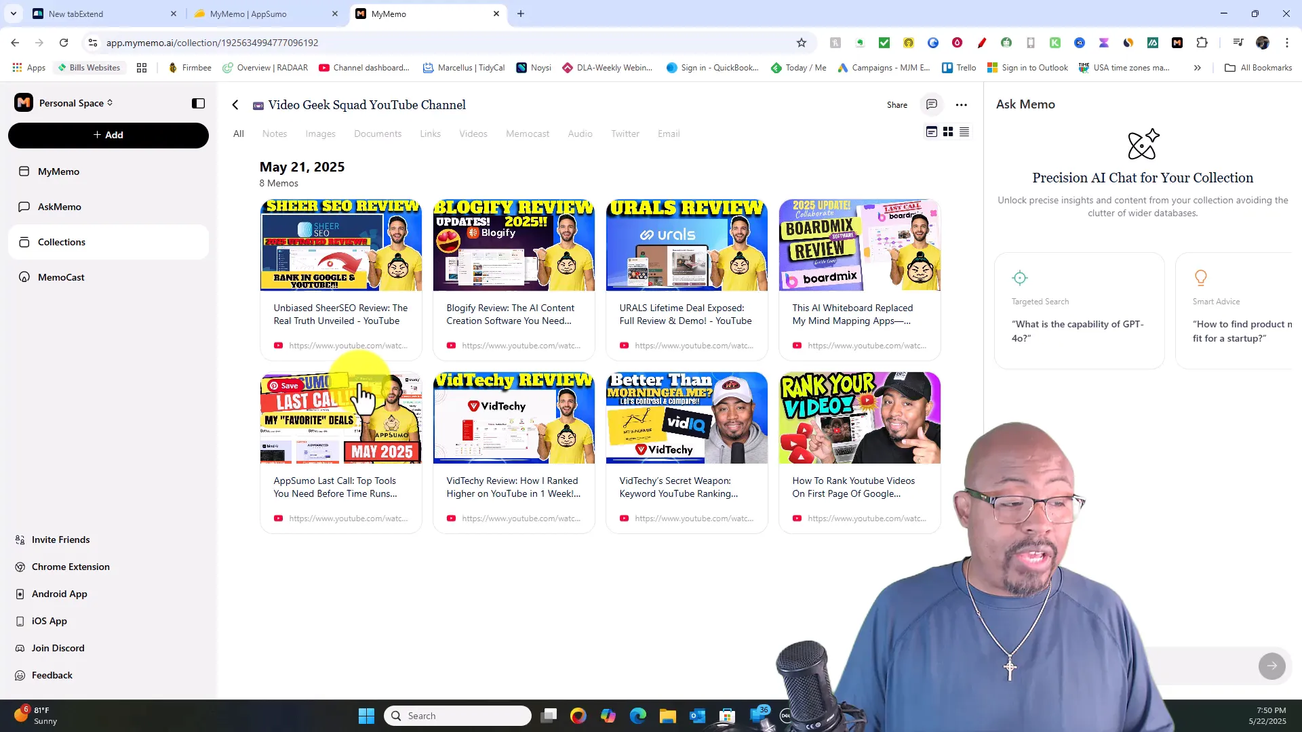1302x732 pixels.
Task: Open the Chrome Extension link
Action: click(62, 567)
